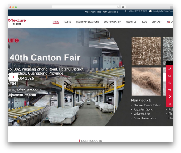Click the browser reload icon

point(118,7)
